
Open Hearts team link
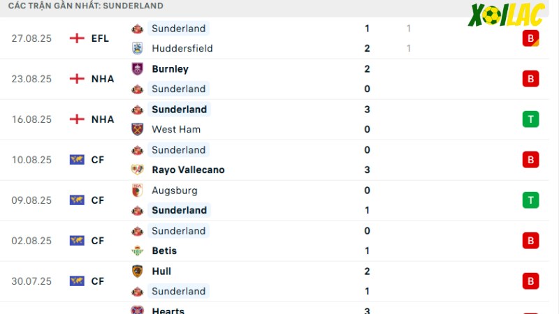coord(168,311)
